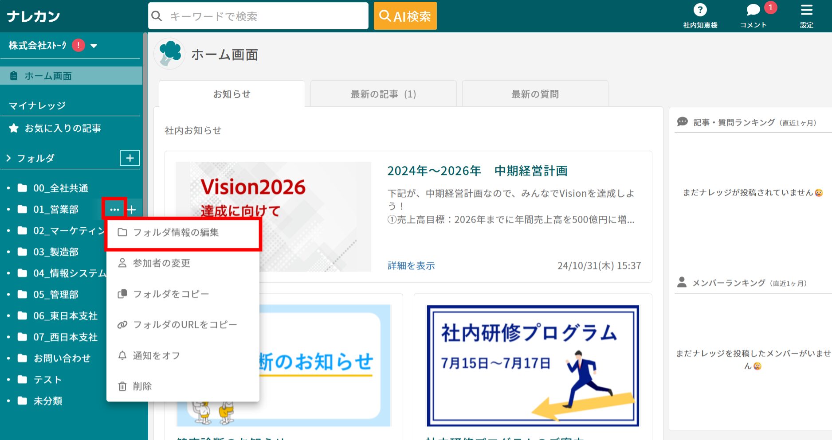Select 参加者の変更 in the context menu
832x440 pixels.
(x=183, y=263)
